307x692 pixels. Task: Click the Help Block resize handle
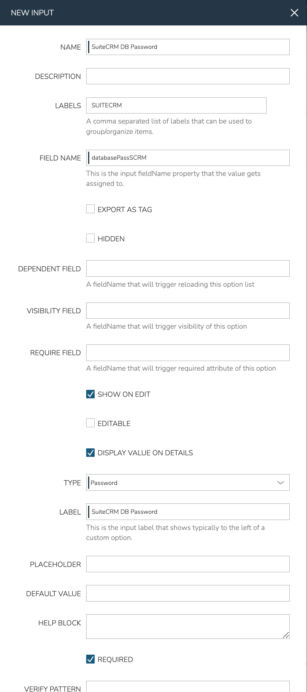[x=286, y=635]
